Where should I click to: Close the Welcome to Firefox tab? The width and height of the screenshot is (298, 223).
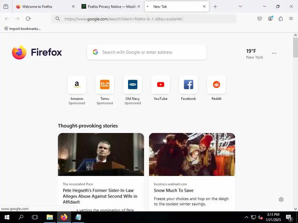point(73,6)
